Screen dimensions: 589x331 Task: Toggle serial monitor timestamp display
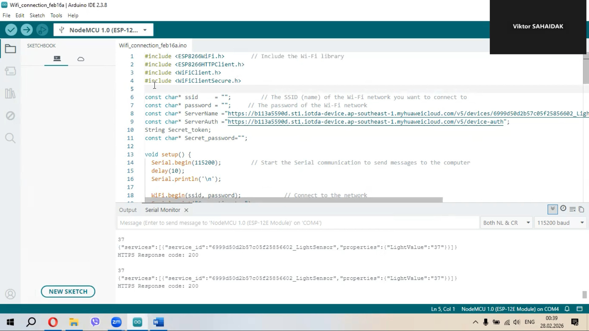point(563,209)
